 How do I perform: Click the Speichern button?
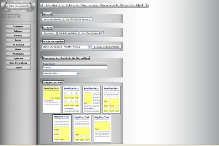pyautogui.click(x=49, y=33)
